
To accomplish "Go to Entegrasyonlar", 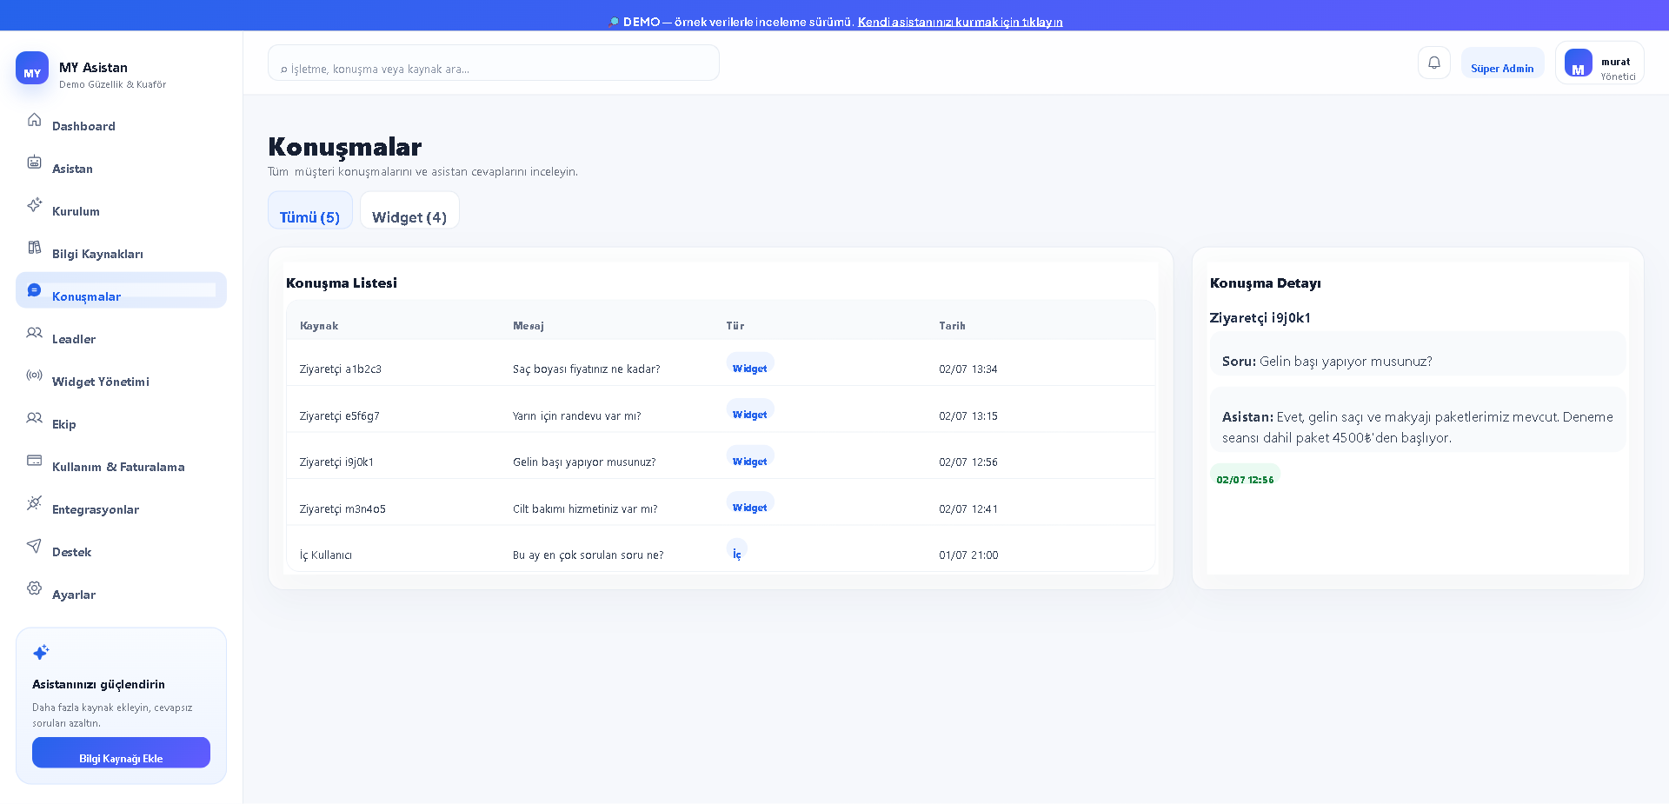I will (121, 503).
